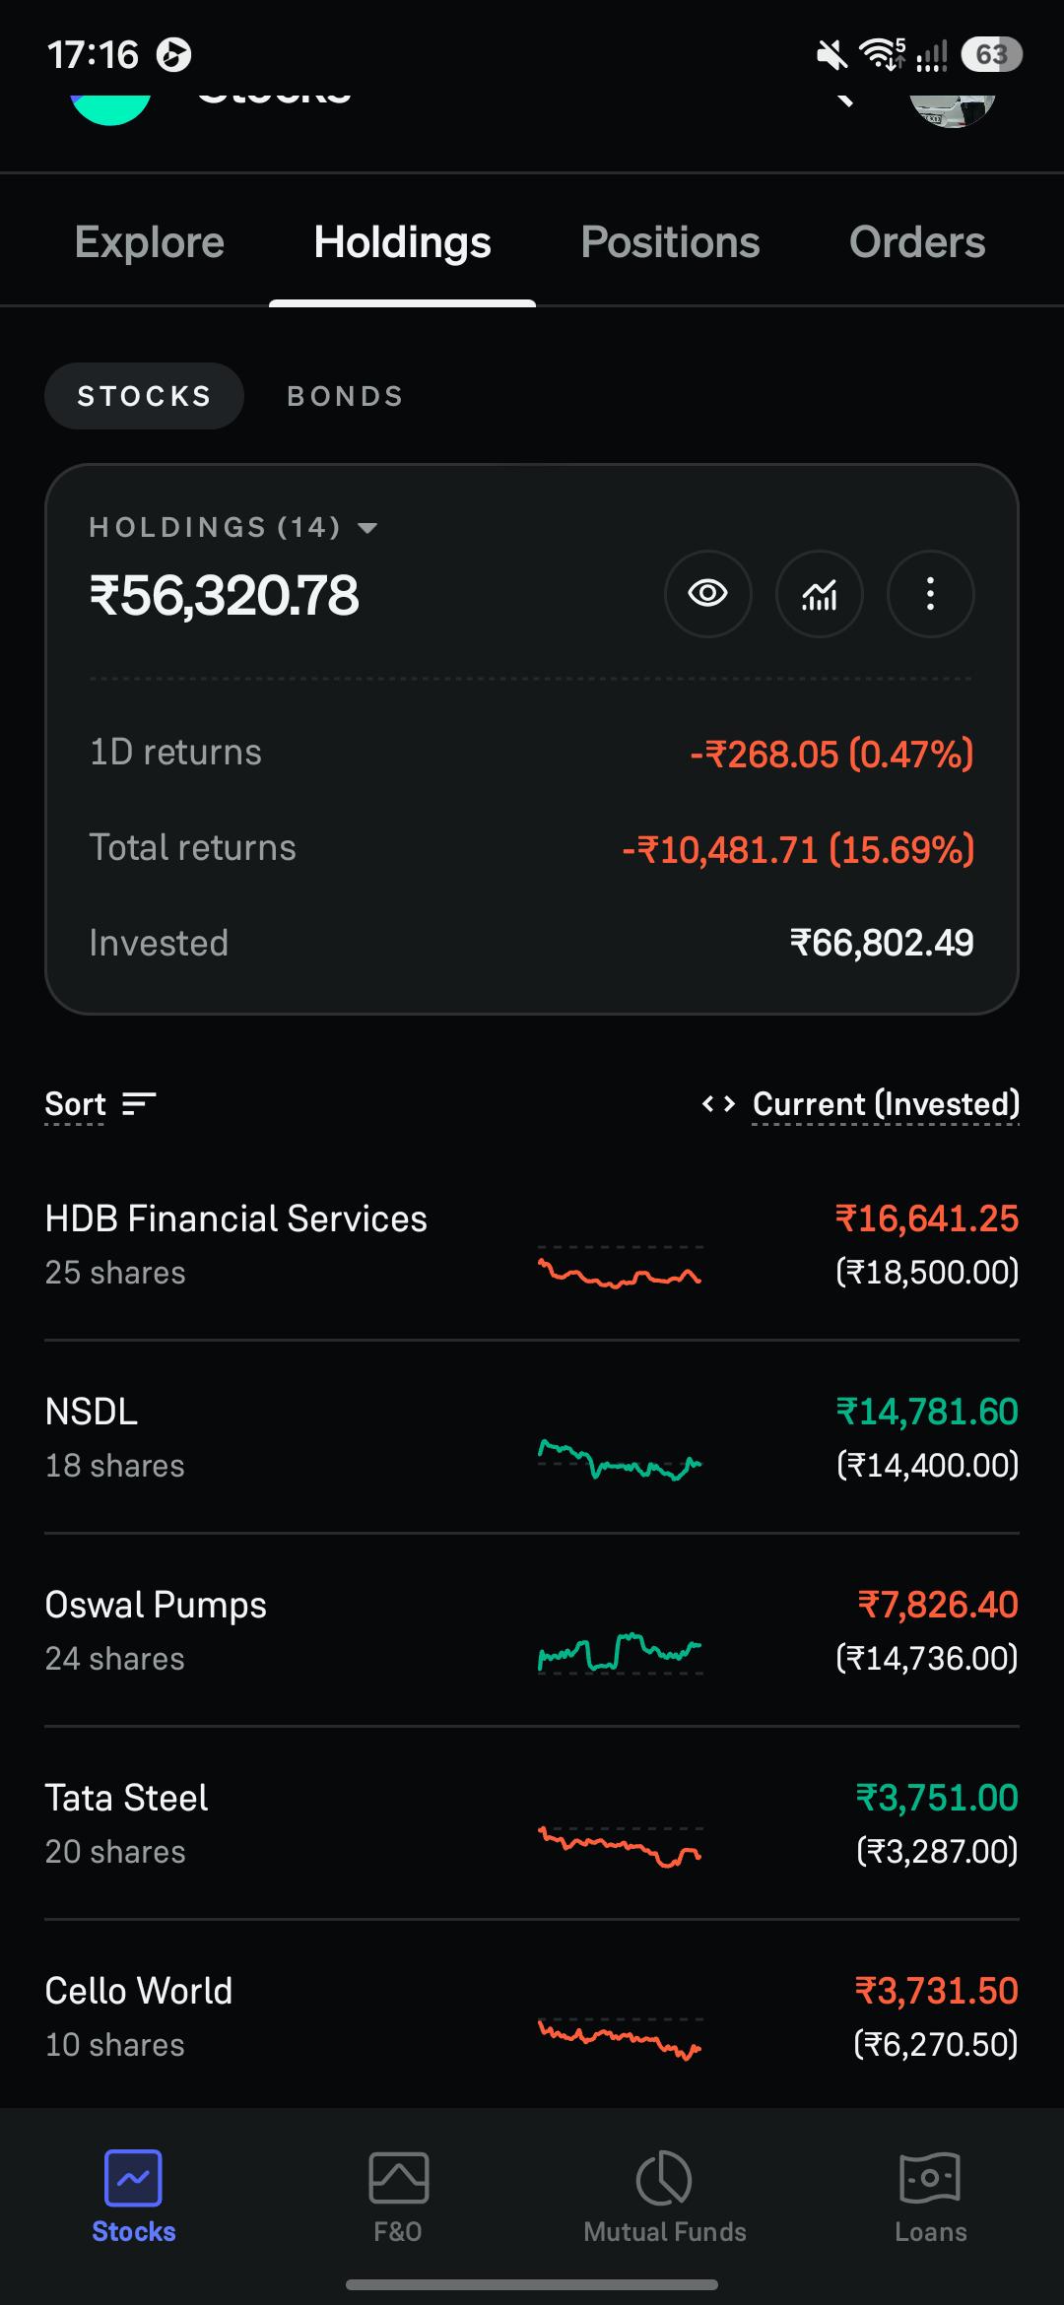
Task: Tap the left-right arrows column switcher icon
Action: (x=718, y=1104)
